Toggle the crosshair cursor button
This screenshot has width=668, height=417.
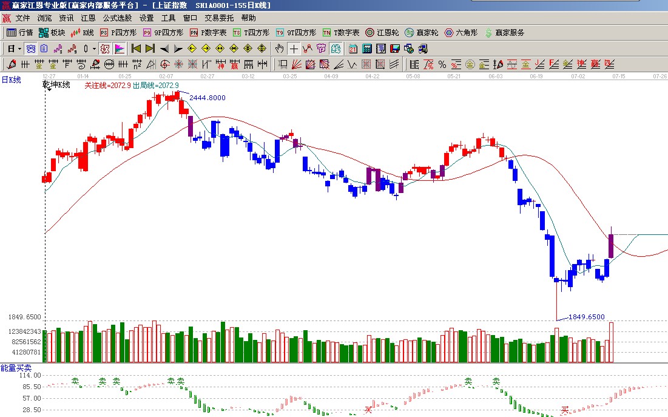pyautogui.click(x=294, y=49)
